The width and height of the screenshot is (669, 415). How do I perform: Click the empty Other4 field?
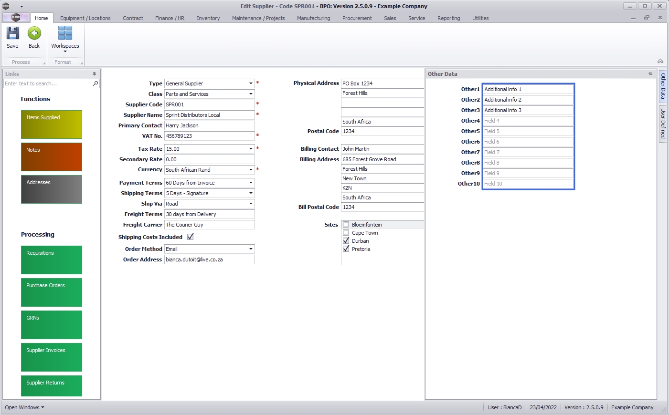(528, 121)
